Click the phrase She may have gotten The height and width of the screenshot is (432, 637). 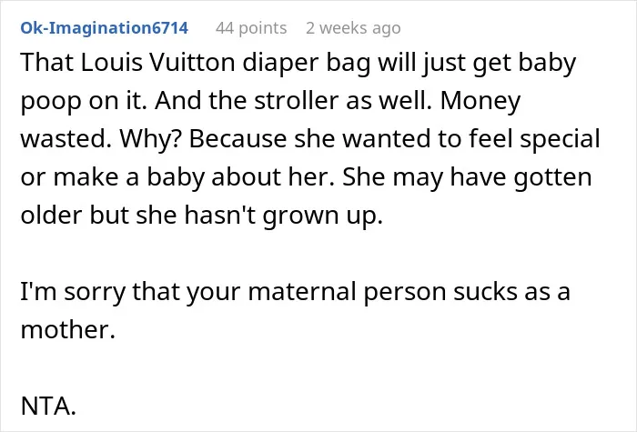pos(467,178)
